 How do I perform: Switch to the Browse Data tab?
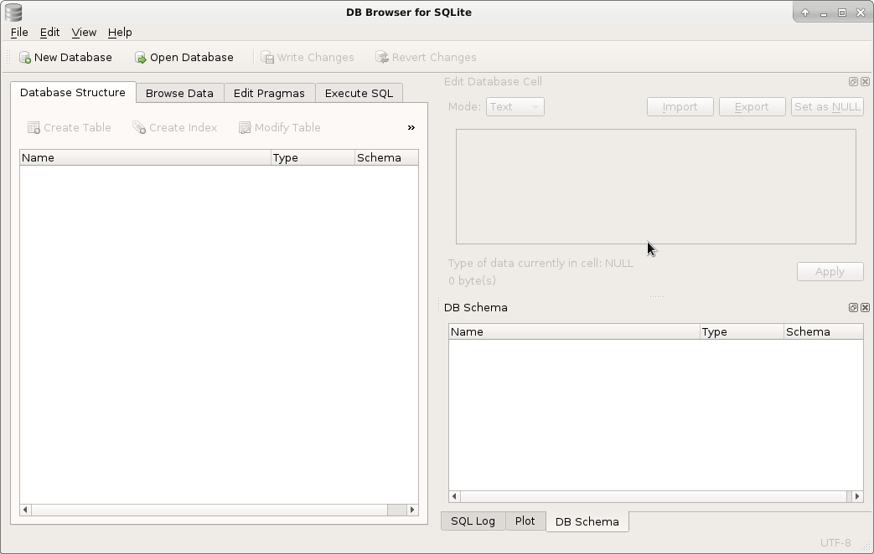point(179,93)
